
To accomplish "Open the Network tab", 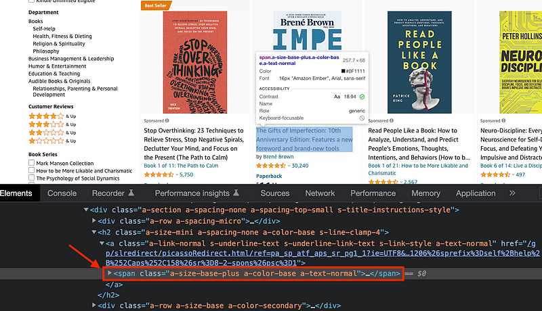I will tap(320, 193).
